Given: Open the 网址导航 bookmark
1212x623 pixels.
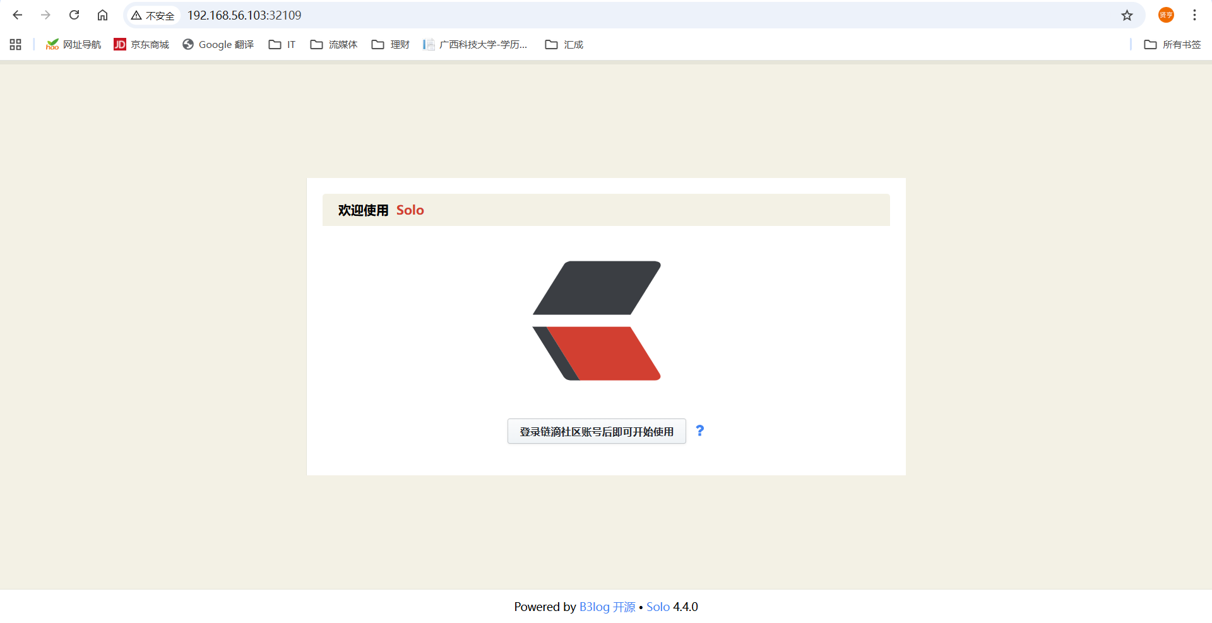Looking at the screenshot, I should pyautogui.click(x=73, y=44).
